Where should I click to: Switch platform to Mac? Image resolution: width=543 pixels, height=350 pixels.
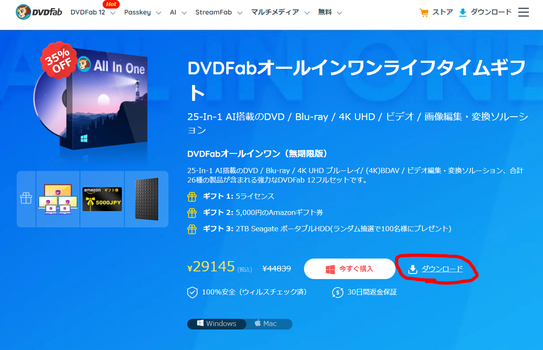266,324
